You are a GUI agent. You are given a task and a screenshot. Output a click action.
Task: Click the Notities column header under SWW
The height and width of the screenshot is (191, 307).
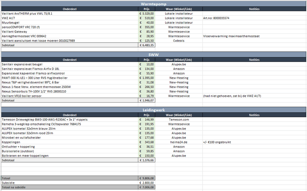click(254, 60)
